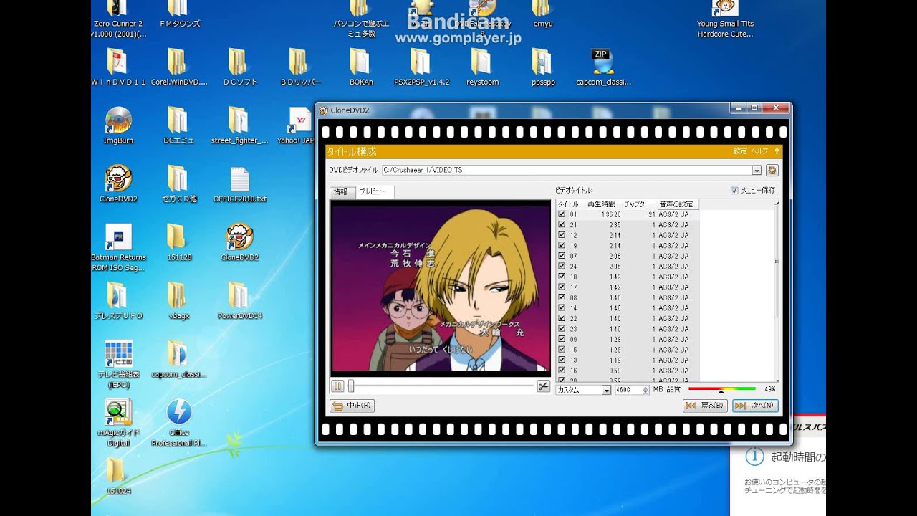Image resolution: width=917 pixels, height=516 pixels.
Task: Select the BOKAn folder on desktop
Action: coord(361,67)
